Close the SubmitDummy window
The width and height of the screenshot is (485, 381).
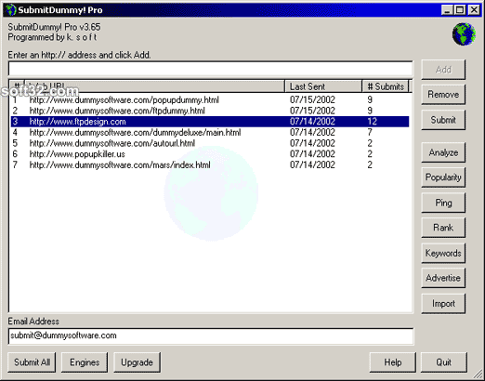474,10
